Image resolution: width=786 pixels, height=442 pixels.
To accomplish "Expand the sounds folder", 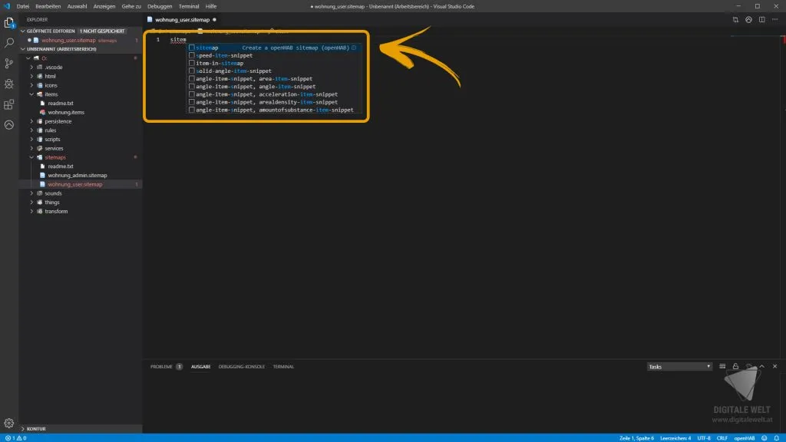I will (x=80, y=193).
